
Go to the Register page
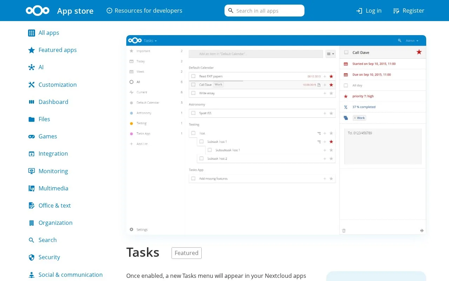409,11
